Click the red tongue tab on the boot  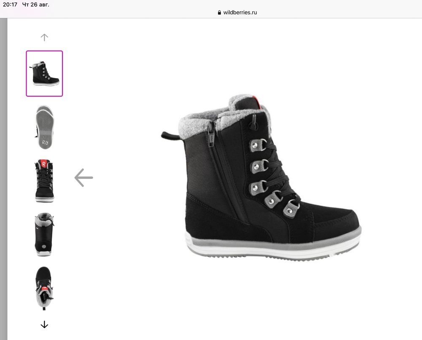point(257,103)
